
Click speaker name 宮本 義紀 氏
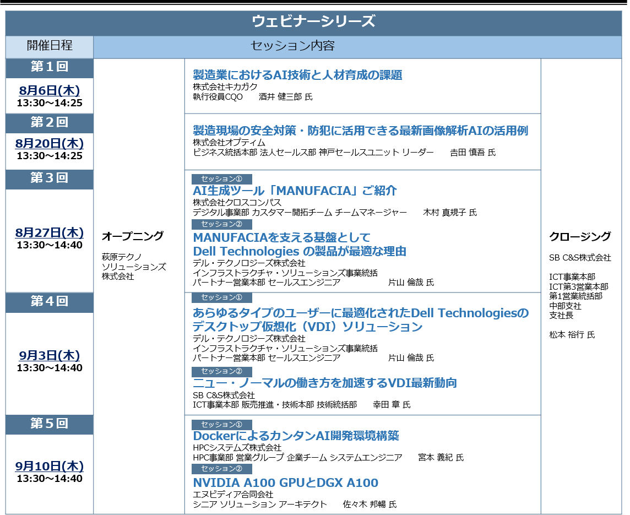(x=441, y=458)
